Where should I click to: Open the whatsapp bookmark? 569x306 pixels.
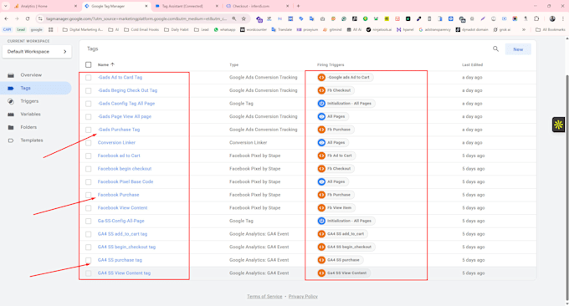[224, 30]
